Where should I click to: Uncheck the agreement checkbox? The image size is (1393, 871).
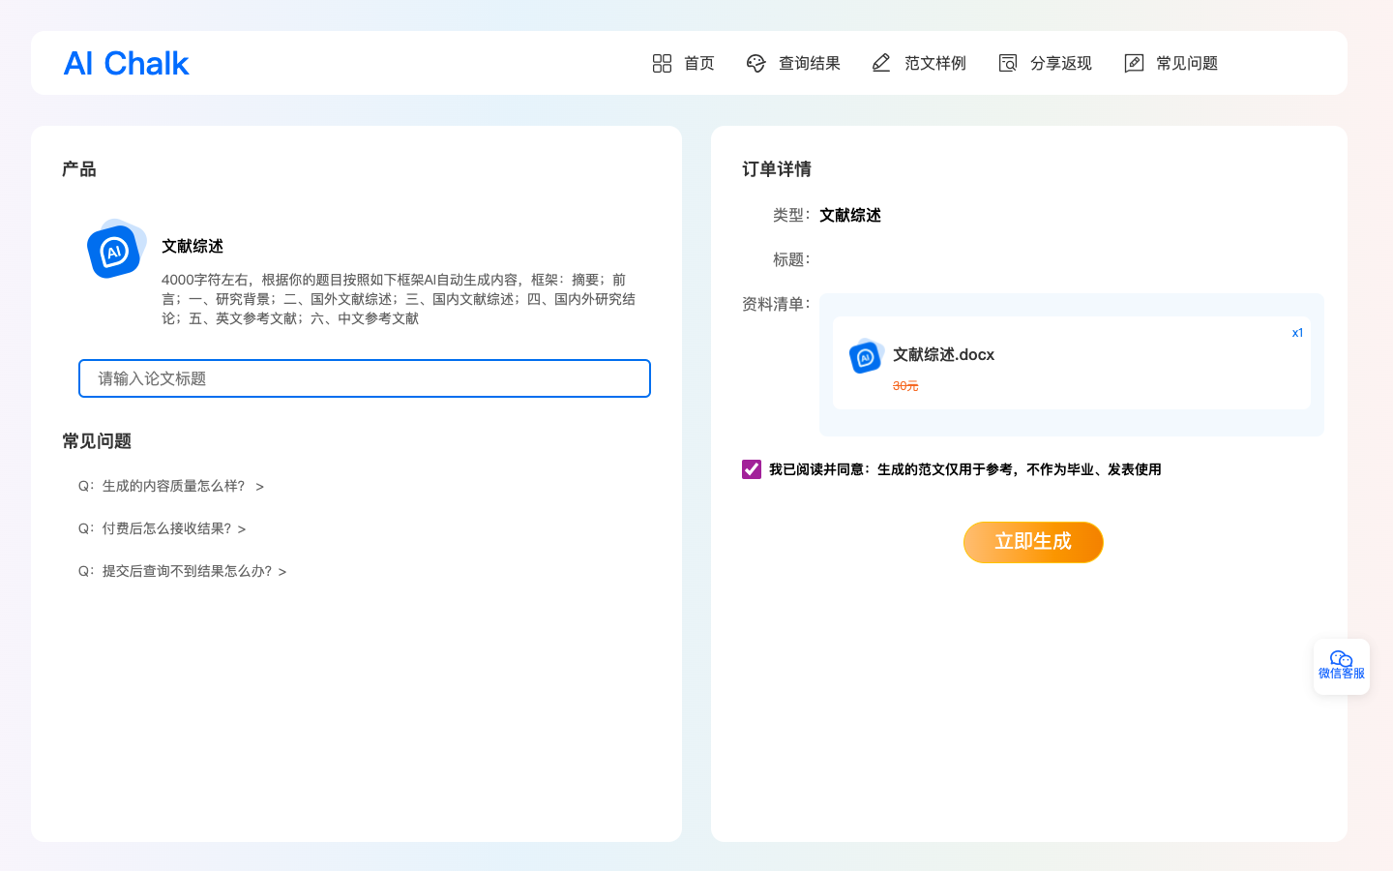click(x=752, y=469)
